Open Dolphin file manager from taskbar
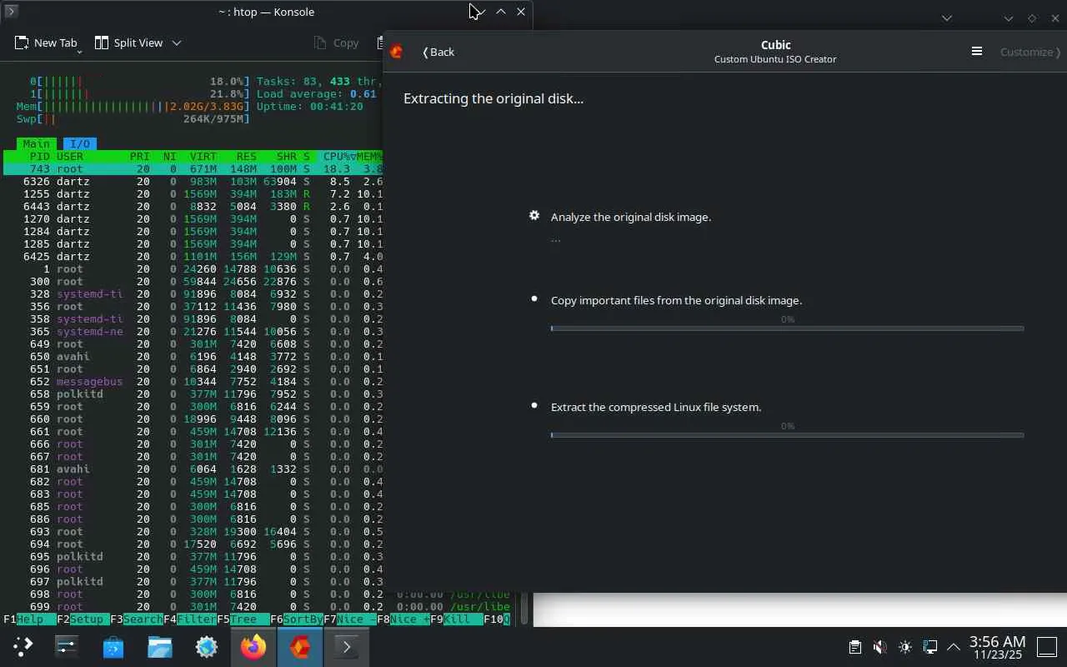Viewport: 1067px width, 667px height. coord(160,646)
